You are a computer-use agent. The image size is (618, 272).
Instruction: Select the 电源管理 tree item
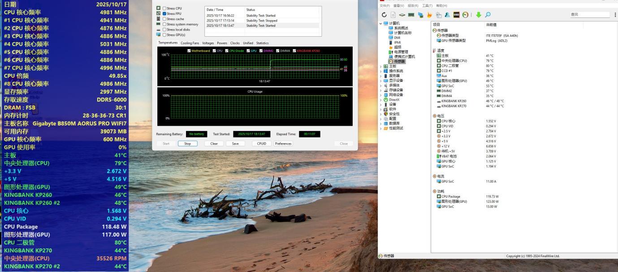pos(401,52)
